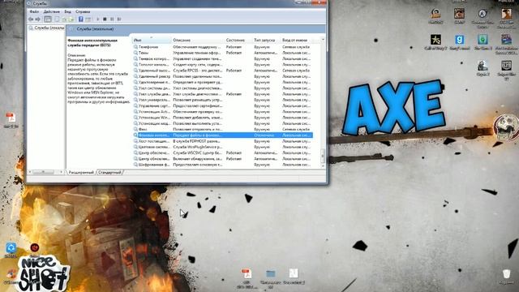Select the Центр обновления service row
This screenshot has width=519, height=292.
[x=222, y=159]
